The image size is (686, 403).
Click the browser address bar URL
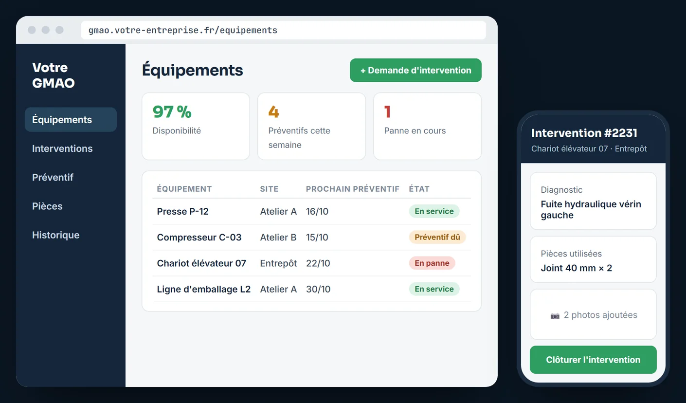183,30
